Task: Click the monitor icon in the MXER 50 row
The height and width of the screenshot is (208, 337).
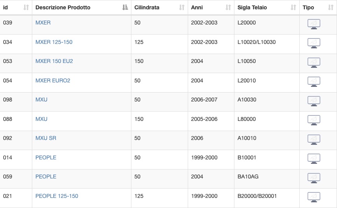Action: tap(314, 24)
